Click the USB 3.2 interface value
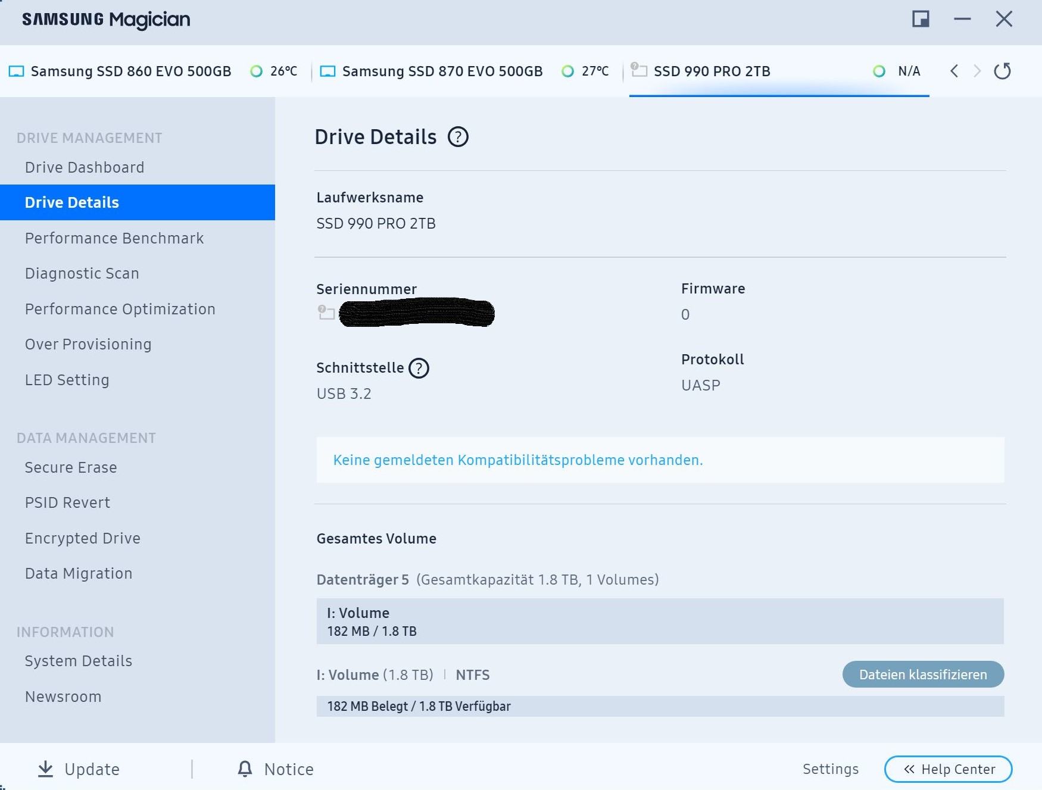 (344, 394)
